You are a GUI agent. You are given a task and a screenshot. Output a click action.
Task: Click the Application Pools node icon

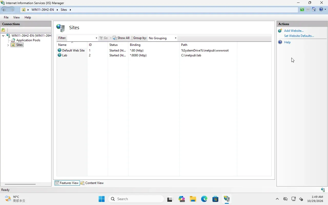[x=13, y=40]
